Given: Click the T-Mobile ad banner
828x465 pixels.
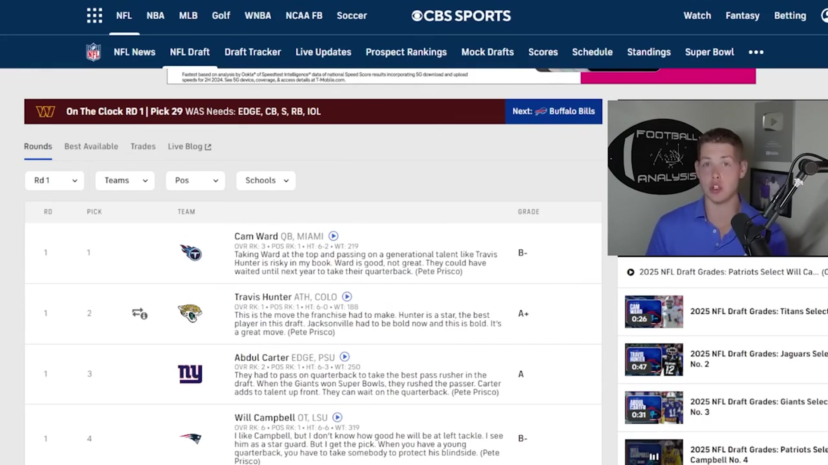Looking at the screenshot, I should tap(461, 76).
